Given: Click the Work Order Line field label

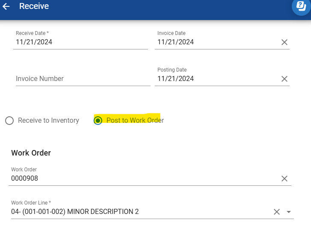Looking at the screenshot, I should (x=31, y=203).
